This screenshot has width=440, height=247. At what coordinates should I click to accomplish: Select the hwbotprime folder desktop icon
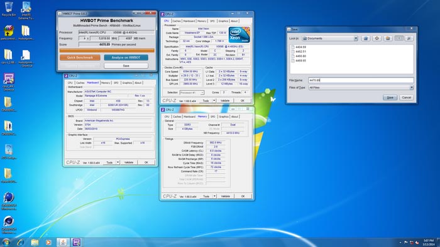pyautogui.click(x=26, y=33)
